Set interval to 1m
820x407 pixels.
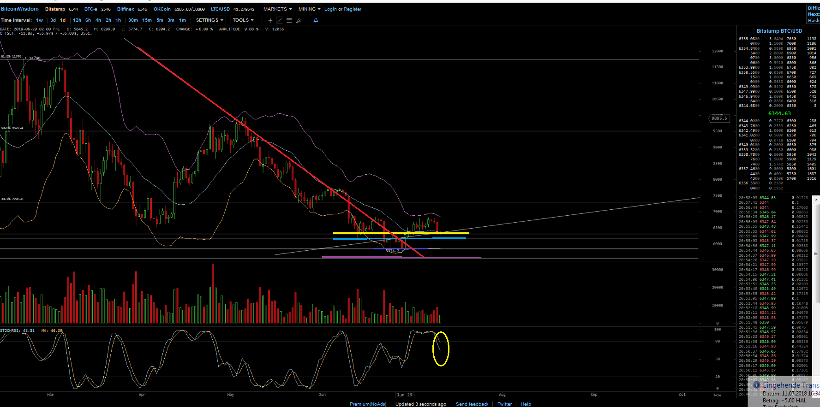[x=182, y=20]
